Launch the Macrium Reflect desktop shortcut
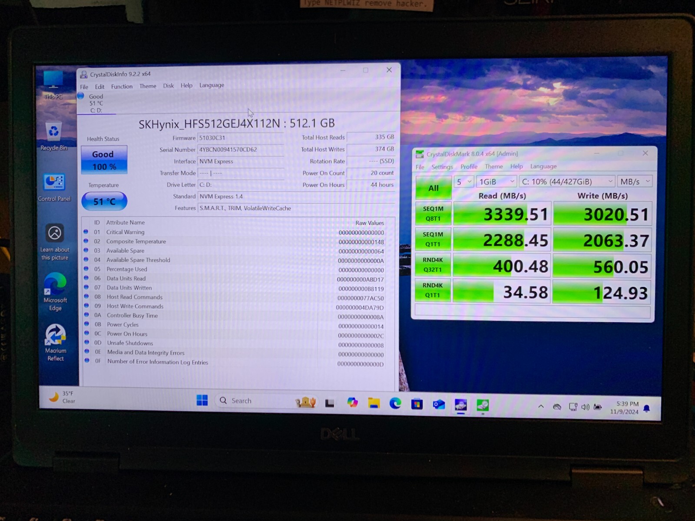Screen dimensions: 695x521 [x=55, y=343]
